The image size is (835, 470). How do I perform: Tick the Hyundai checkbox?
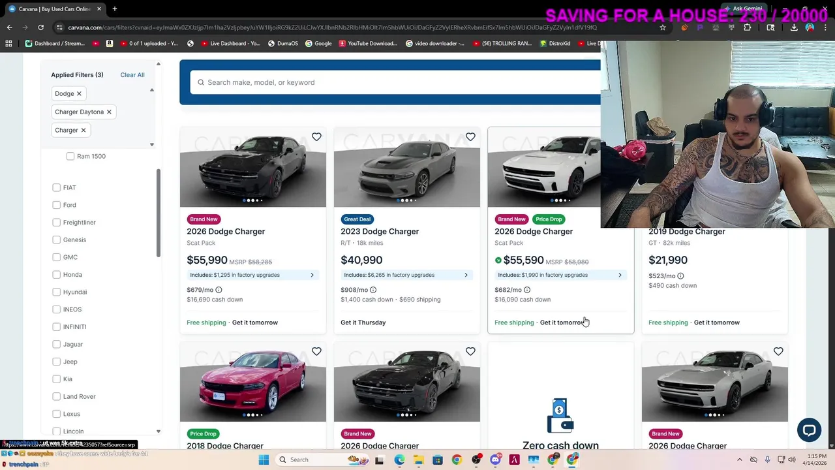coord(57,292)
